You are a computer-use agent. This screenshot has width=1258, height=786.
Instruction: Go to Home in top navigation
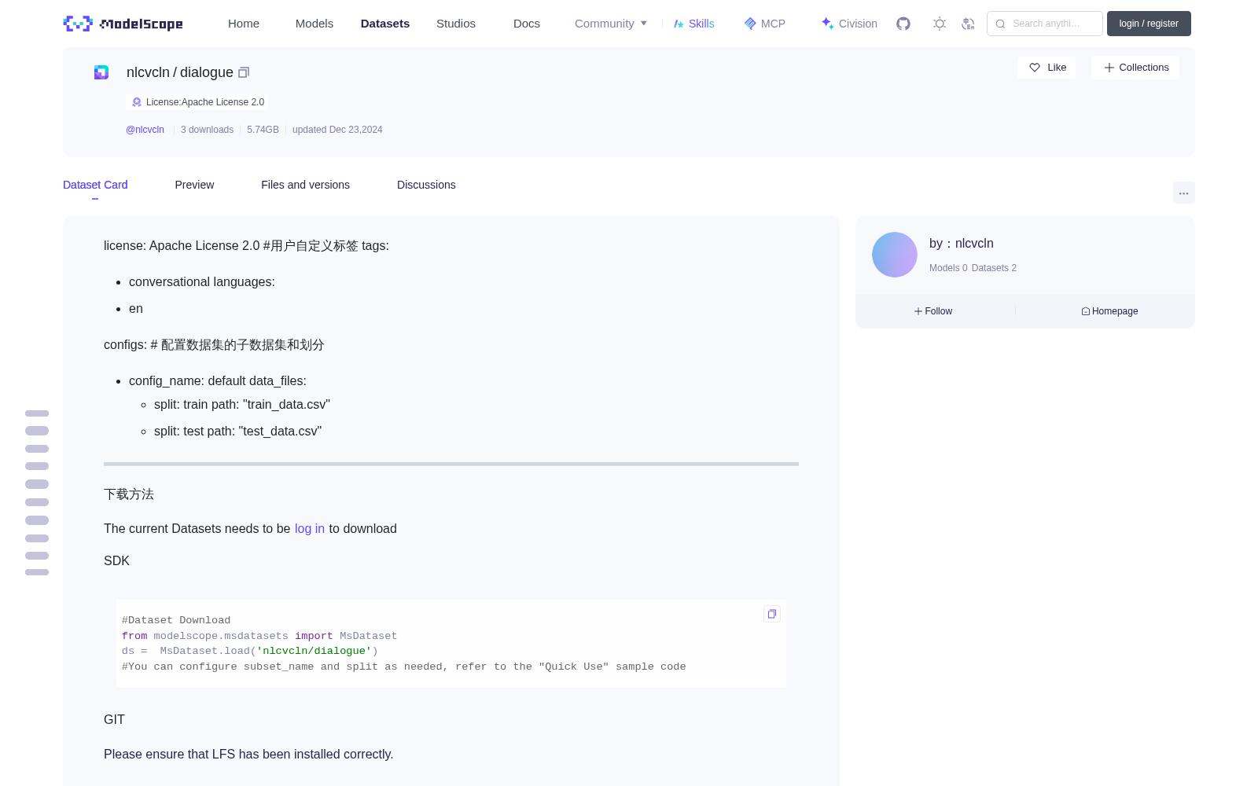(244, 24)
